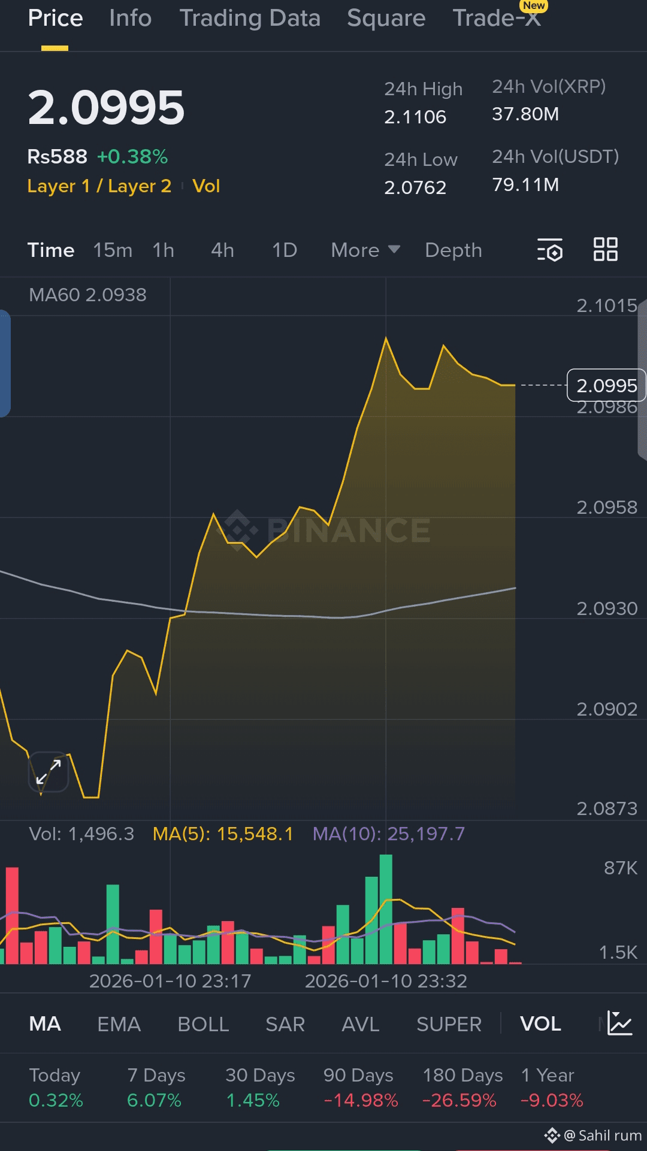Viewport: 647px width, 1151px height.
Task: Open the Info tab
Action: (131, 18)
